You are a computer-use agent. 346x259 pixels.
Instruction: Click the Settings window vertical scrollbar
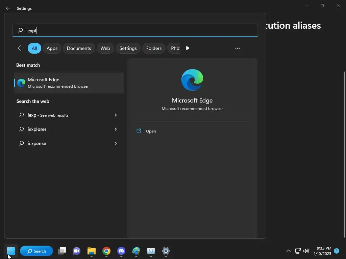pyautogui.click(x=344, y=154)
